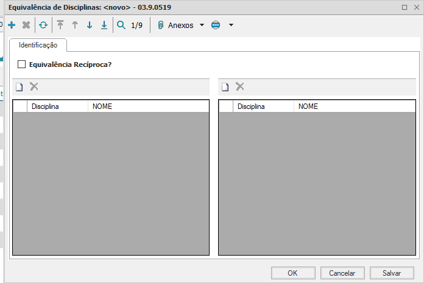Click the magnifying glass search icon
This screenshot has width=424, height=283.
(121, 26)
